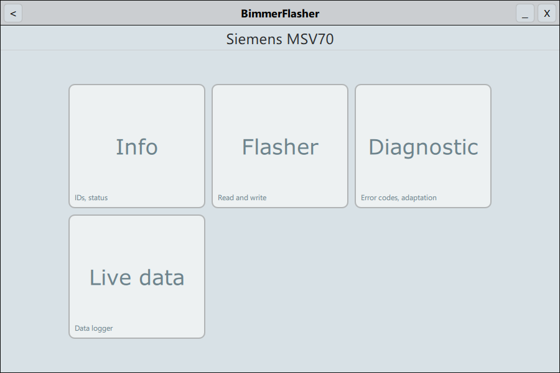Select the large 'Live data' label text
This screenshot has height=373, width=560.
(137, 277)
